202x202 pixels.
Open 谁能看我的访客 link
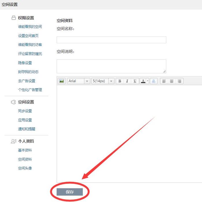[30, 45]
